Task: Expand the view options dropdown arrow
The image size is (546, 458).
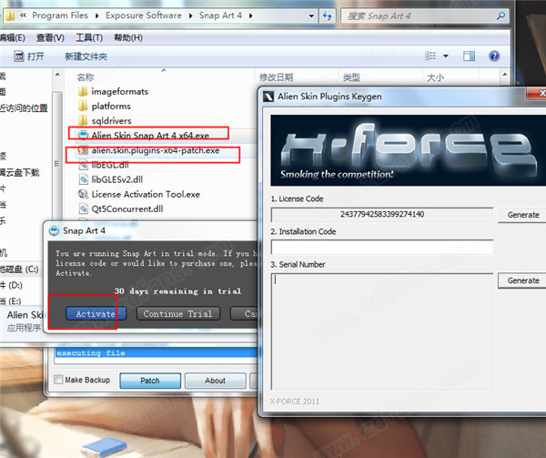Action: click(446, 56)
